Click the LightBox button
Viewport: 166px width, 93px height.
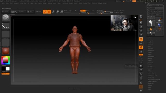click(x=22, y=12)
